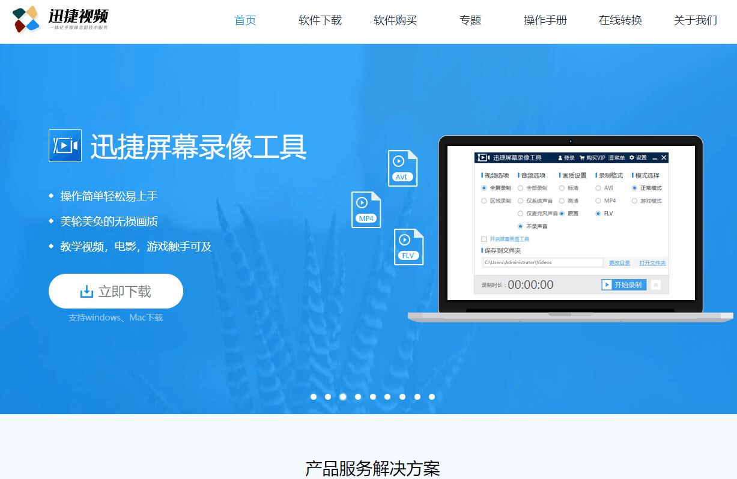
Task: Click the screen recorder icon beside banner title
Action: point(65,145)
